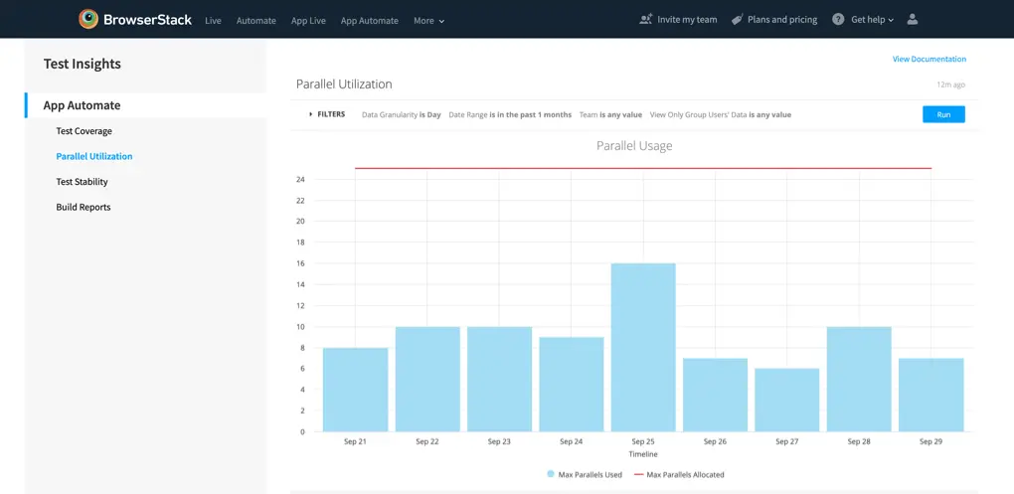
Task: Open the View Documentation link
Action: [x=929, y=59]
